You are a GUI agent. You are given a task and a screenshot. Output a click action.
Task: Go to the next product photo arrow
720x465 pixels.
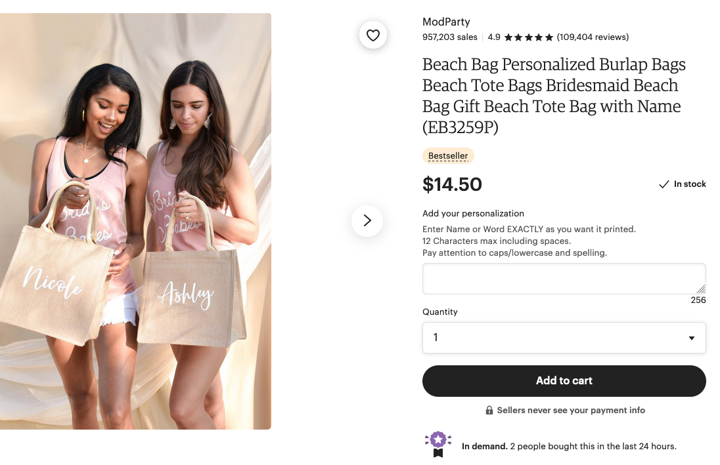367,220
